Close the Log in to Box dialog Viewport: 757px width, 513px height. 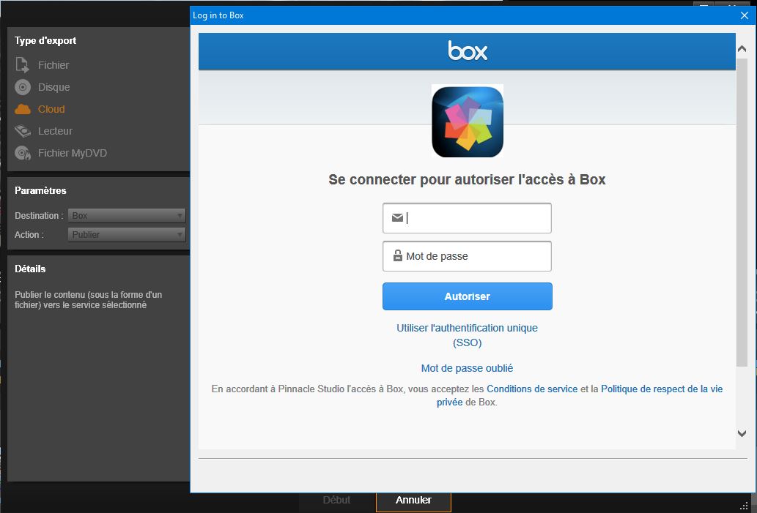click(744, 15)
